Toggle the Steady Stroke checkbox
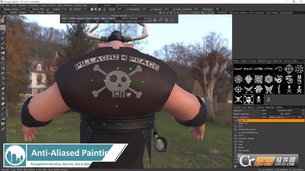The width and height of the screenshot is (305, 171). point(2,9)
